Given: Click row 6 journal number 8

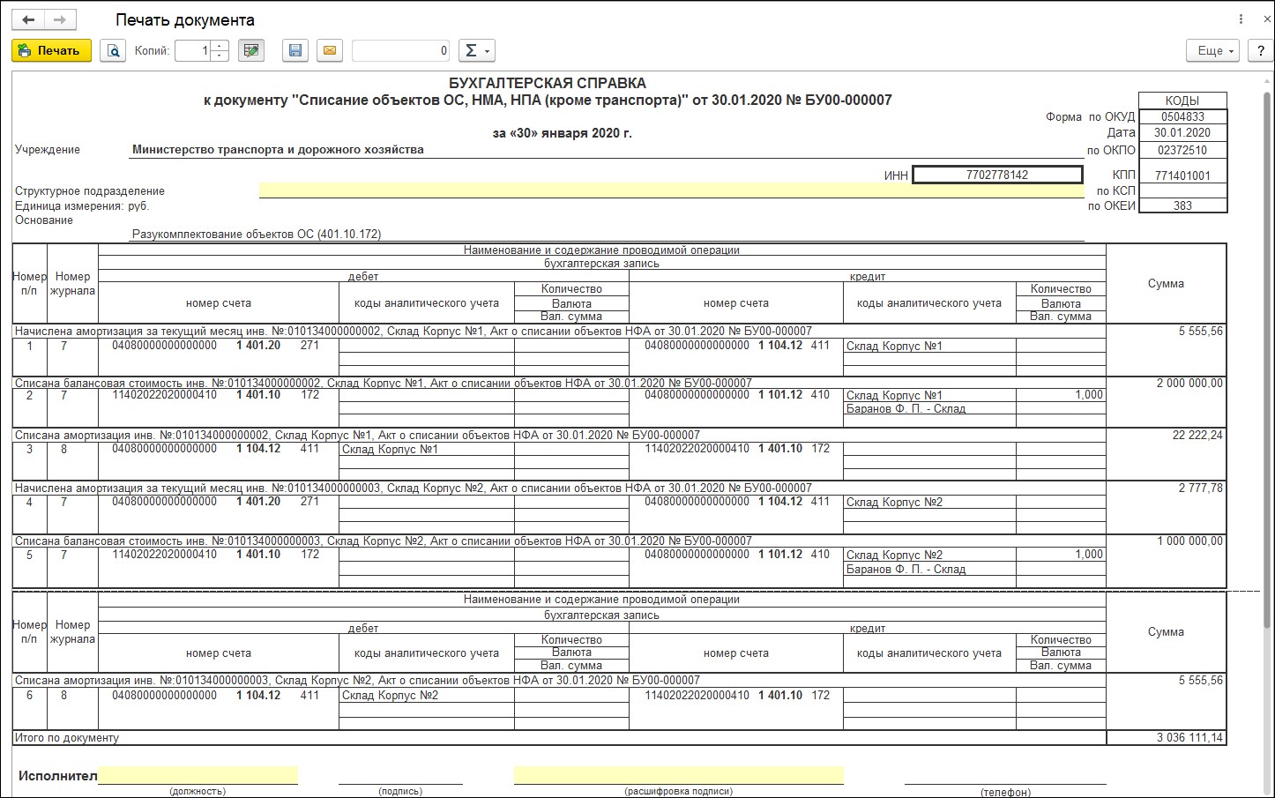Looking at the screenshot, I should [63, 696].
